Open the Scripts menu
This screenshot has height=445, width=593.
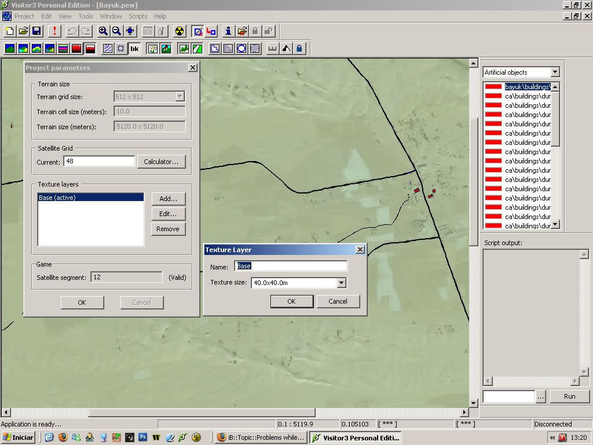(x=138, y=16)
